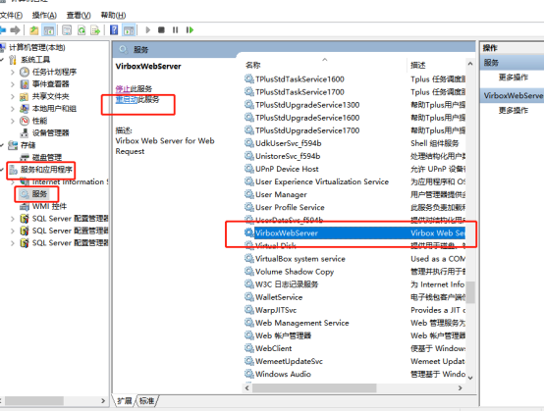The image size is (544, 411).
Task: Click the stop service square icon
Action: coord(161,30)
